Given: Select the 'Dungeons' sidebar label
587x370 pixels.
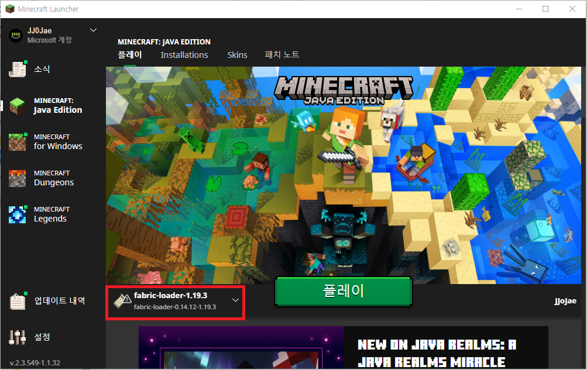Looking at the screenshot, I should coord(54,182).
